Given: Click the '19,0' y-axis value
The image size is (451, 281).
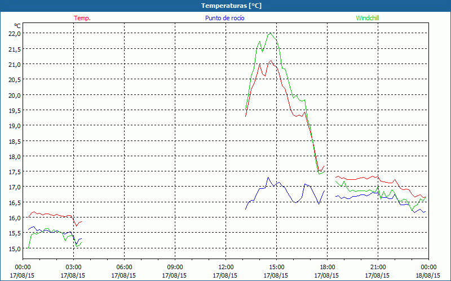Looking at the screenshot, I should coord(16,126).
